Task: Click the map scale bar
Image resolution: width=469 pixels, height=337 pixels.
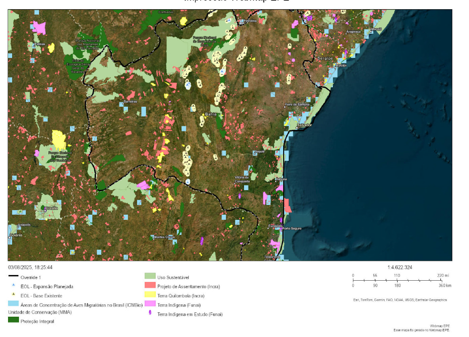Action: (x=400, y=280)
